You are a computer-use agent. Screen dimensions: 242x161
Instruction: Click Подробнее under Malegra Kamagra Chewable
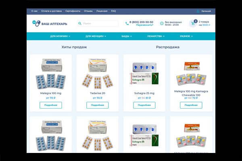click(x=191, y=105)
